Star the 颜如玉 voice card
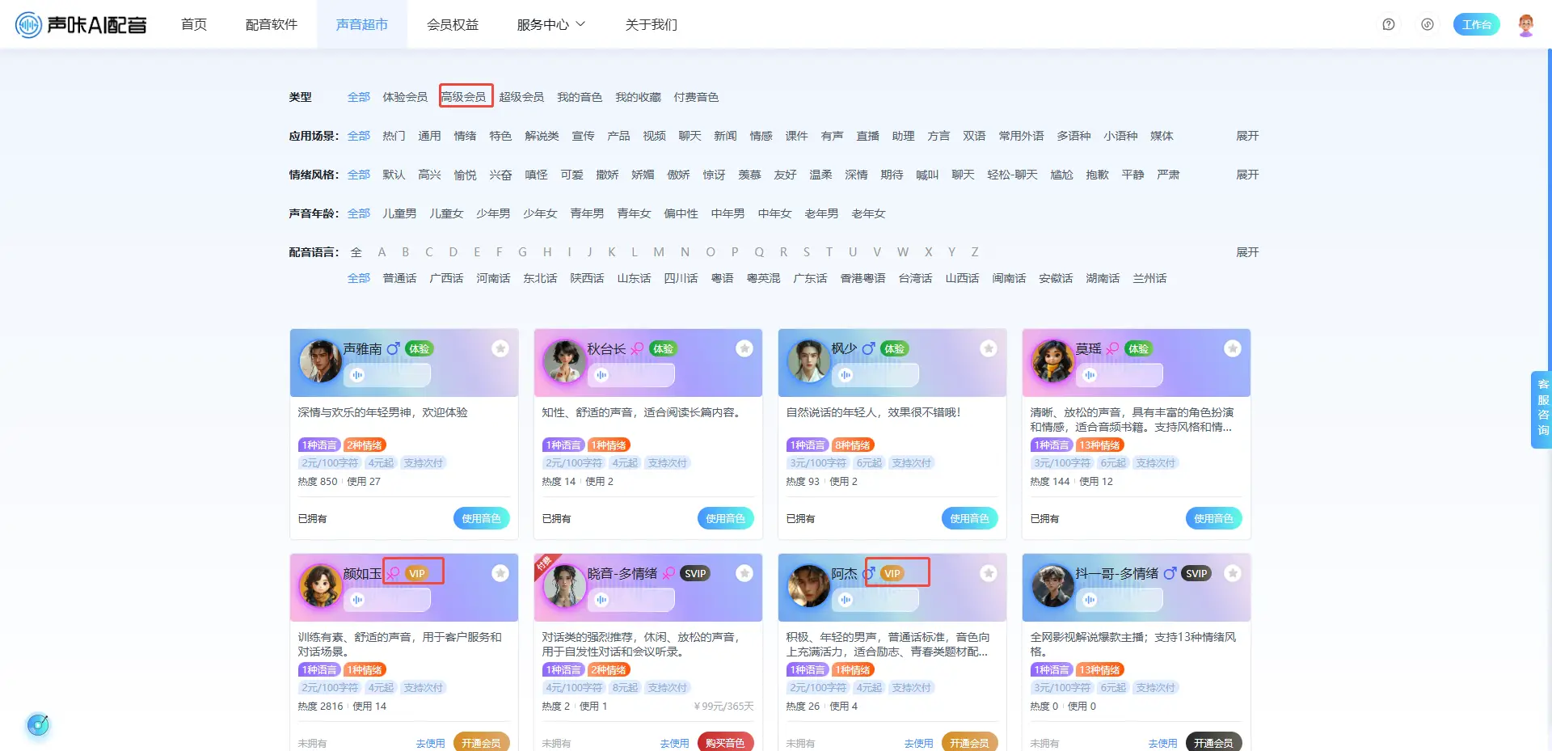 (500, 573)
